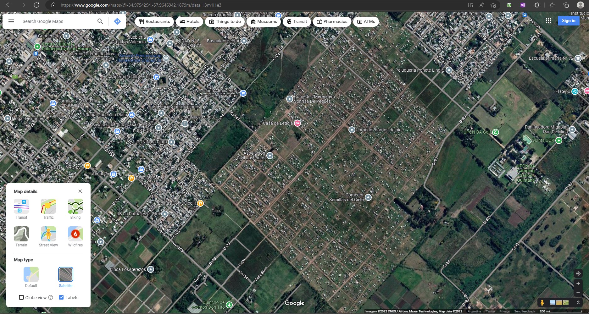Open the Terms link
The height and width of the screenshot is (314, 589).
(490, 311)
